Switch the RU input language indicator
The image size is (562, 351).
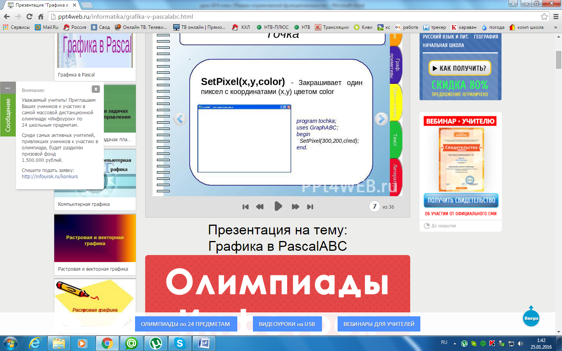[444, 342]
